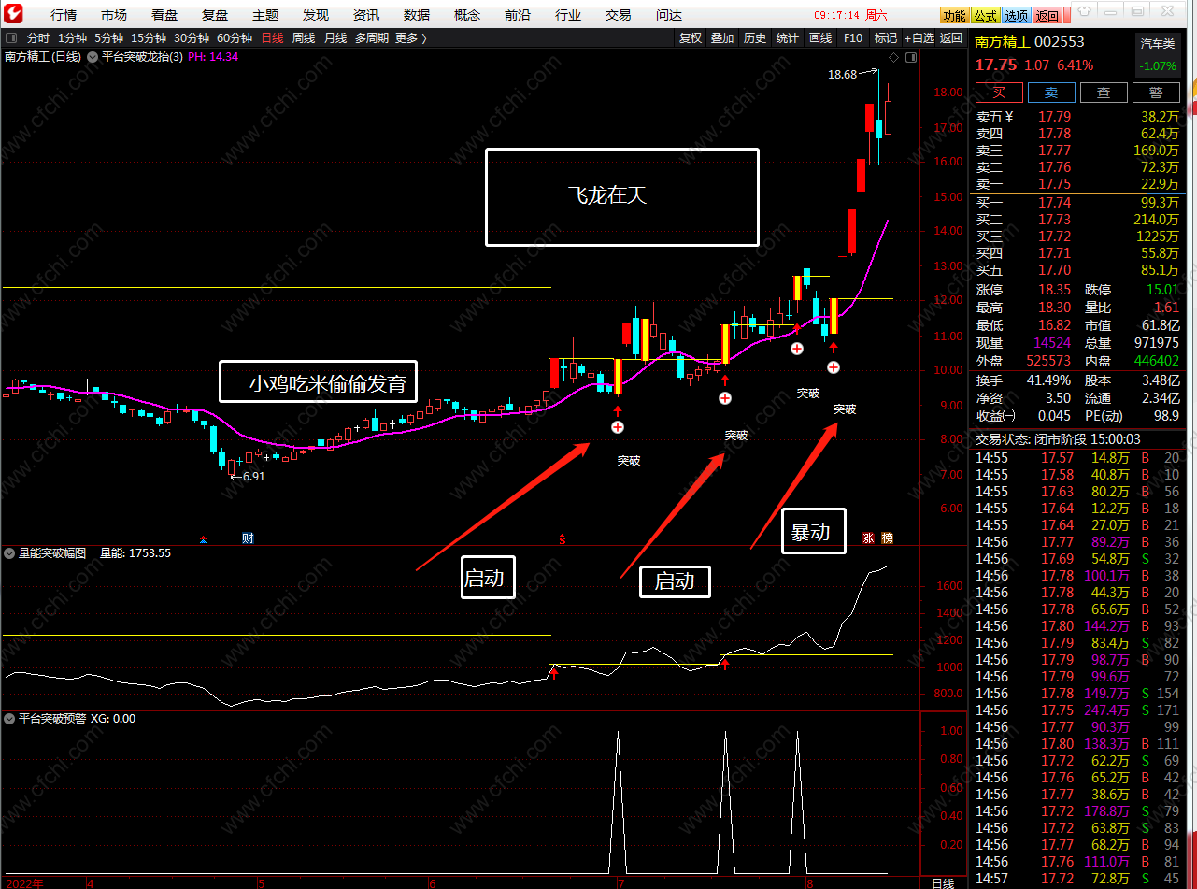Click the 功能 button

(x=954, y=16)
